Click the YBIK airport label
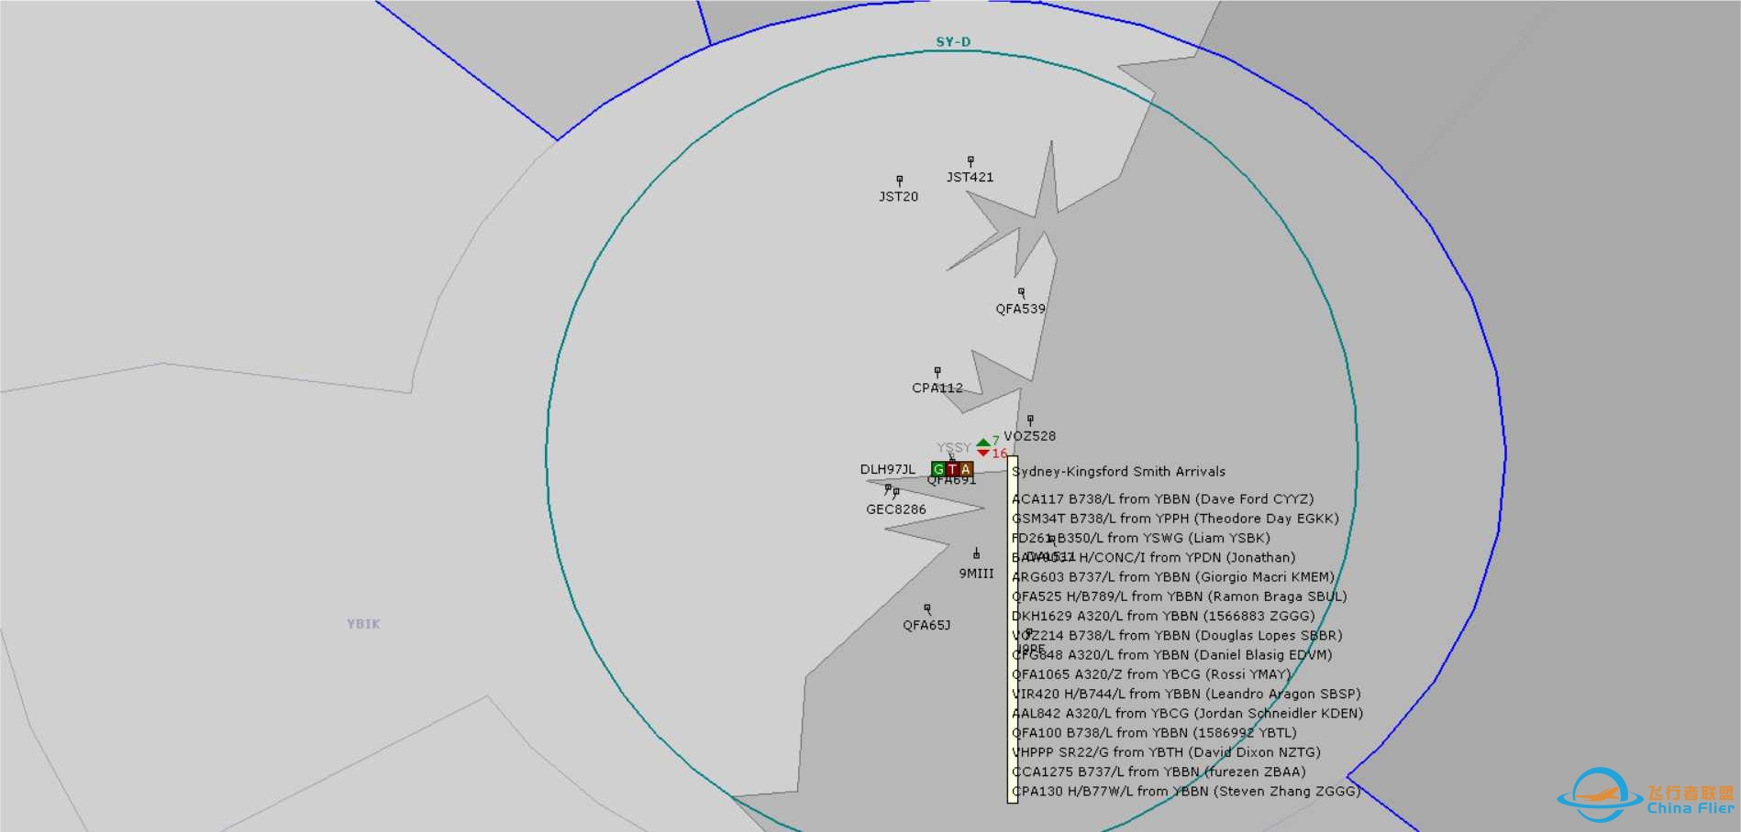 coord(363,624)
